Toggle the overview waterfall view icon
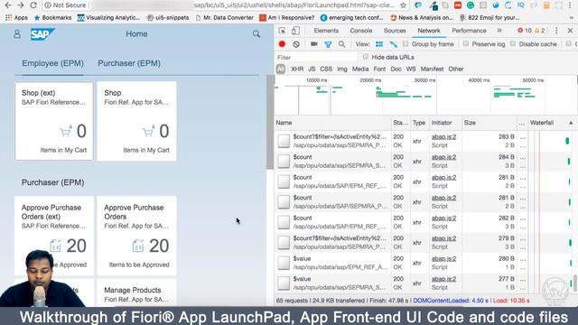The image size is (578, 325). 394,44
